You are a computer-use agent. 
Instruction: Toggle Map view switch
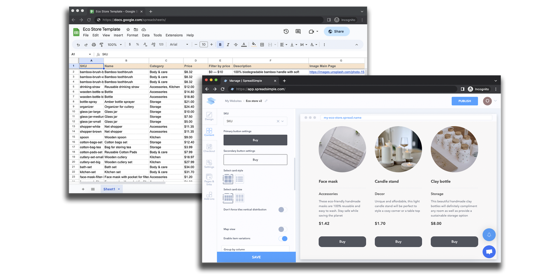click(282, 229)
